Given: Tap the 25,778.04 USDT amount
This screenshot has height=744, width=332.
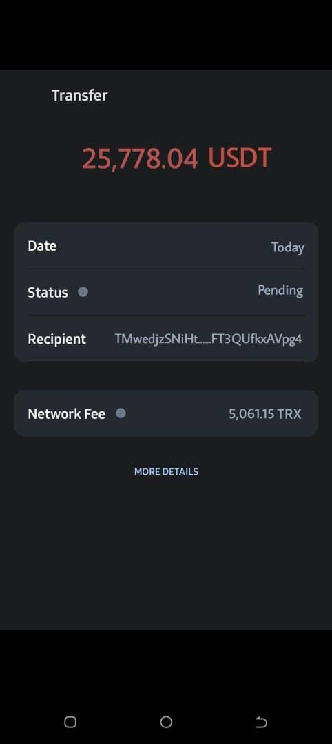Looking at the screenshot, I should [176, 158].
